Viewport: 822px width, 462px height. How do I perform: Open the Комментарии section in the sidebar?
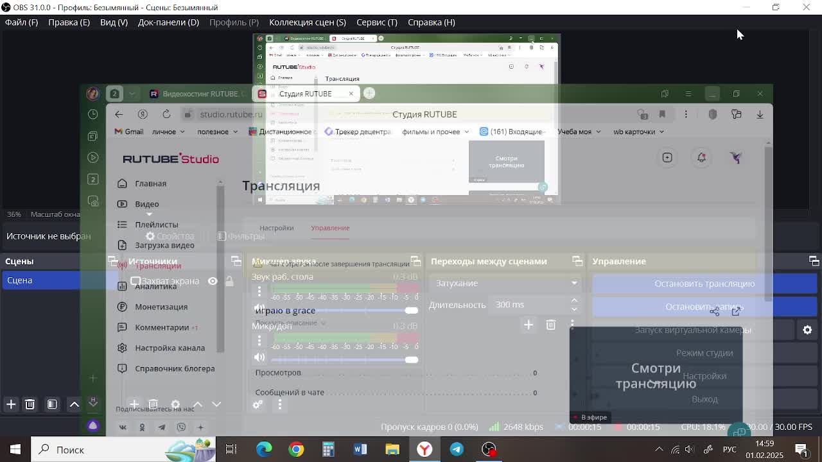tap(162, 327)
